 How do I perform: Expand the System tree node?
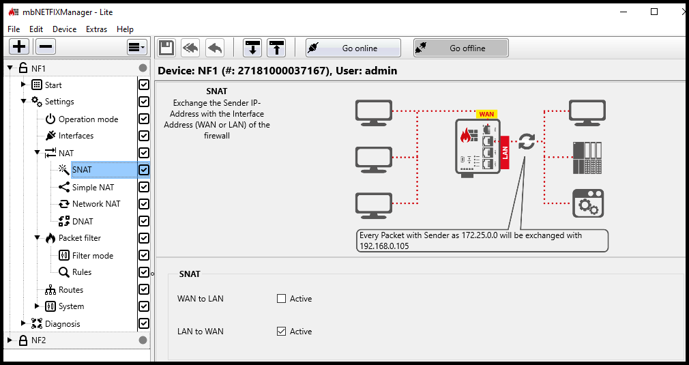pyautogui.click(x=38, y=306)
